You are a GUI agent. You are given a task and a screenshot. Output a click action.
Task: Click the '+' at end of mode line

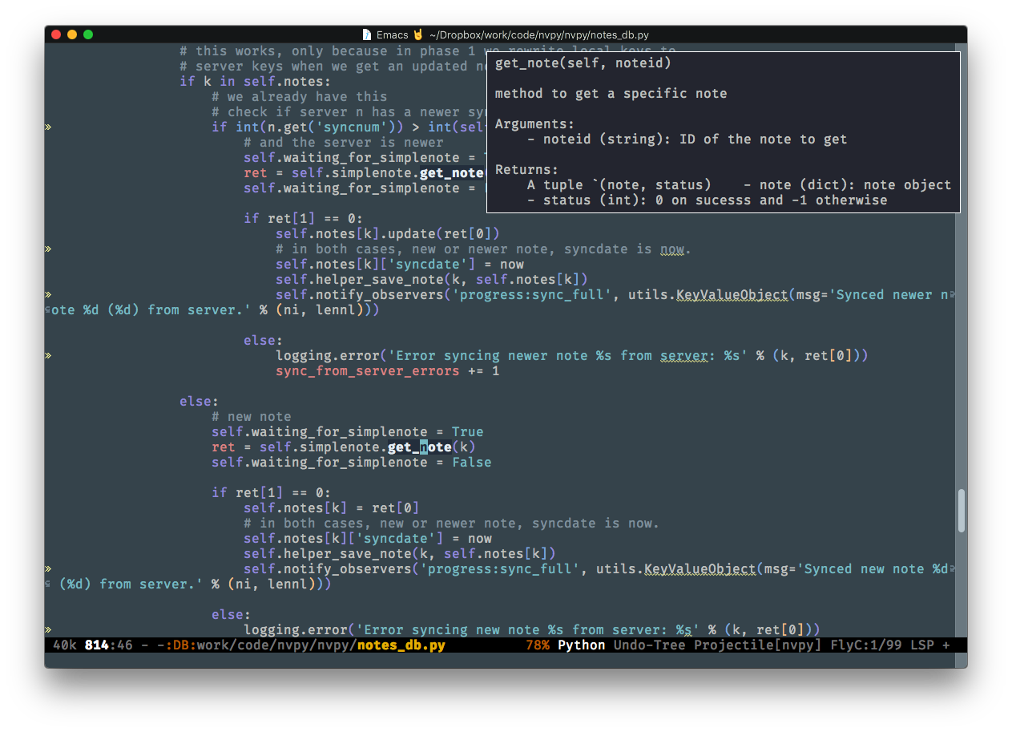[945, 645]
